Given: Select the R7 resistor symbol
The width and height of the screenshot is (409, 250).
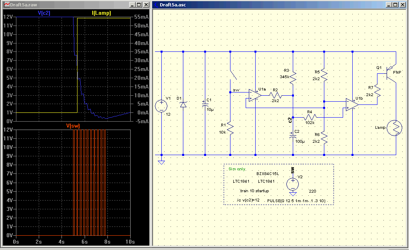Looking at the screenshot, I should [x=377, y=91].
